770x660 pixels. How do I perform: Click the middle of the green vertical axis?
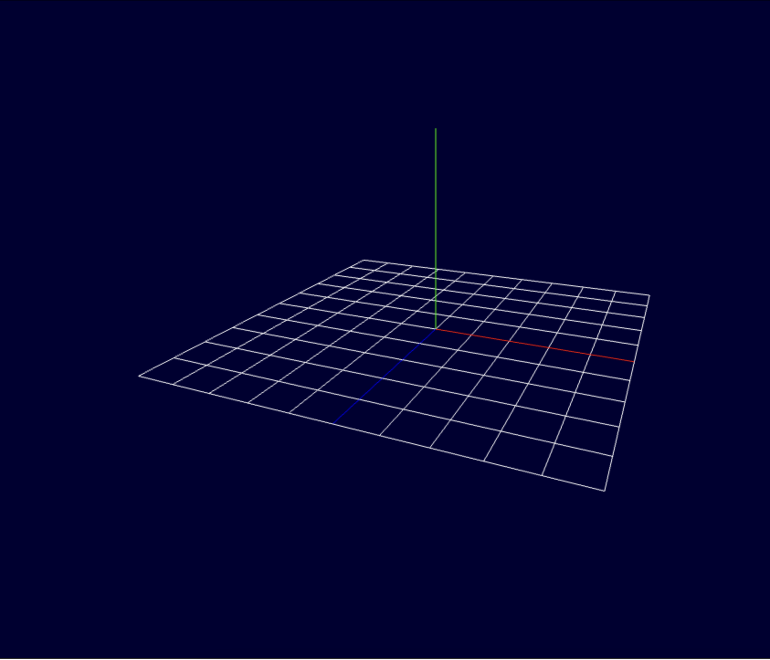435,228
